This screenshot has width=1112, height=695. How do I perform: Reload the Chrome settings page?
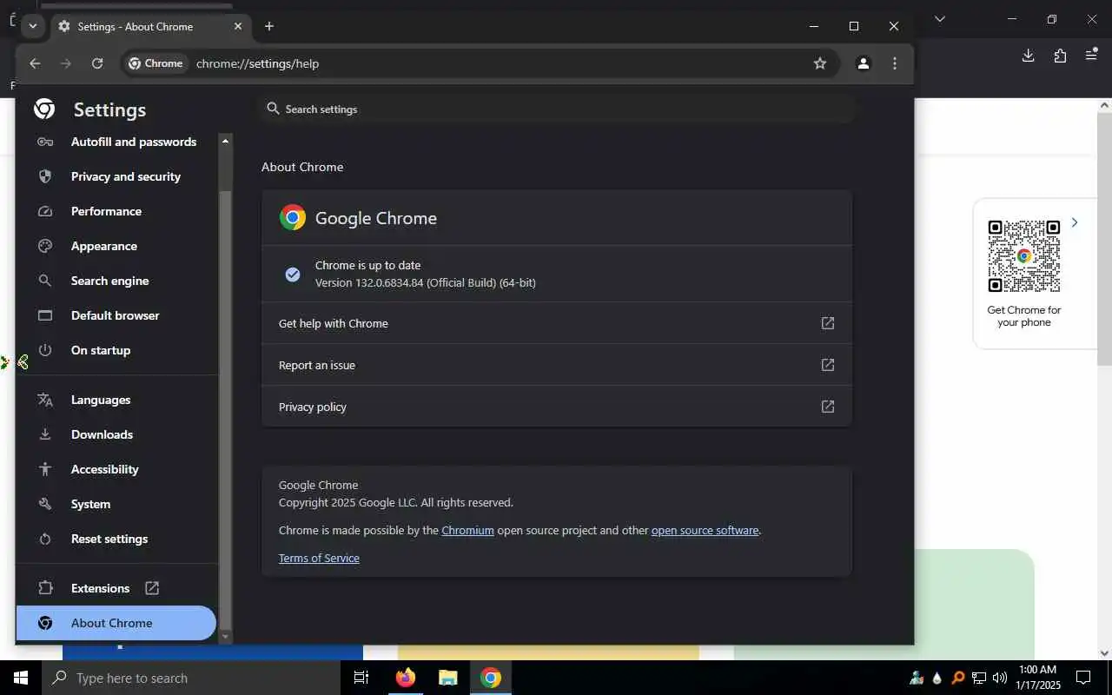[97, 63]
